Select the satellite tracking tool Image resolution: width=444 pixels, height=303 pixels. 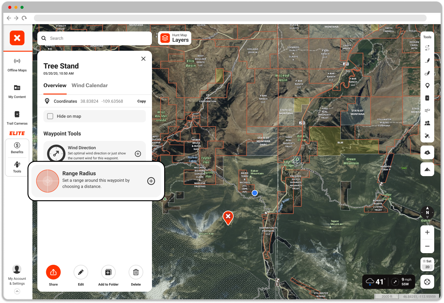(427, 136)
